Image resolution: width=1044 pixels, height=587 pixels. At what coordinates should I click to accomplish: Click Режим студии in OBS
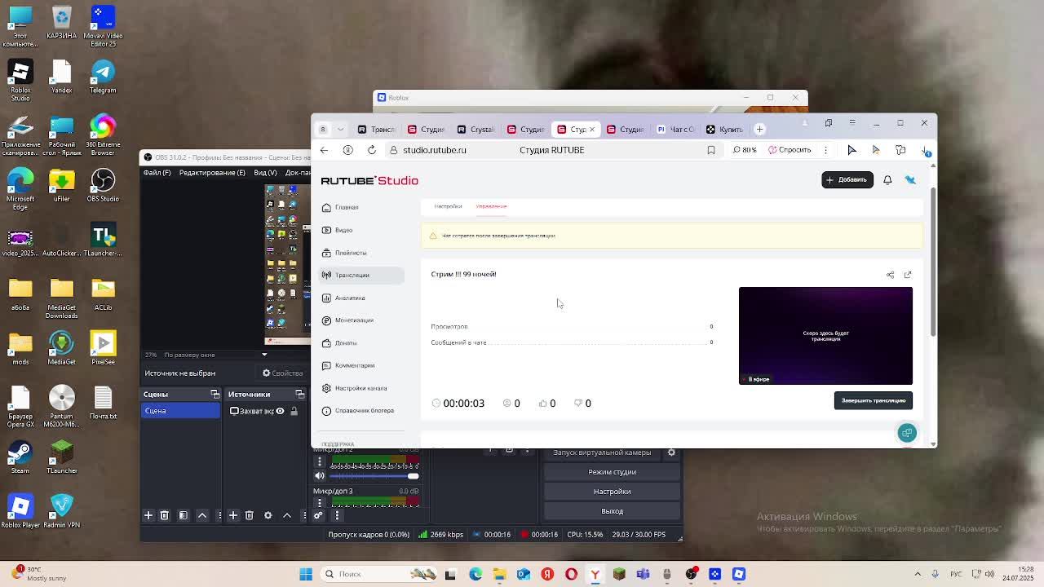click(x=612, y=472)
